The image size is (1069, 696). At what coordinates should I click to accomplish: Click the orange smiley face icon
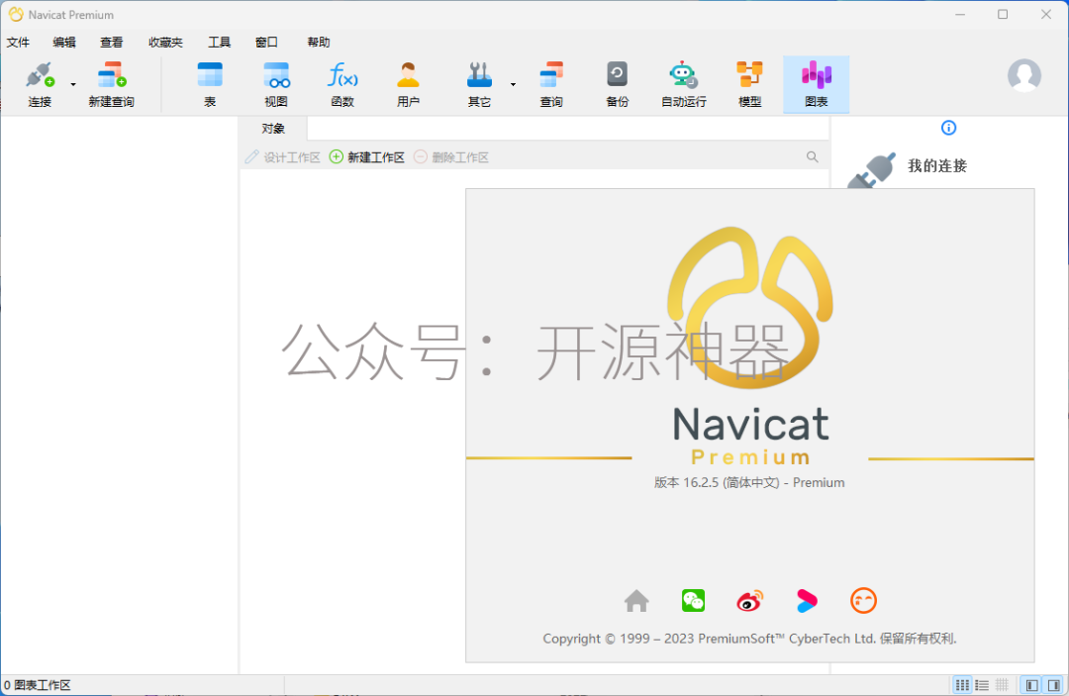pos(863,601)
